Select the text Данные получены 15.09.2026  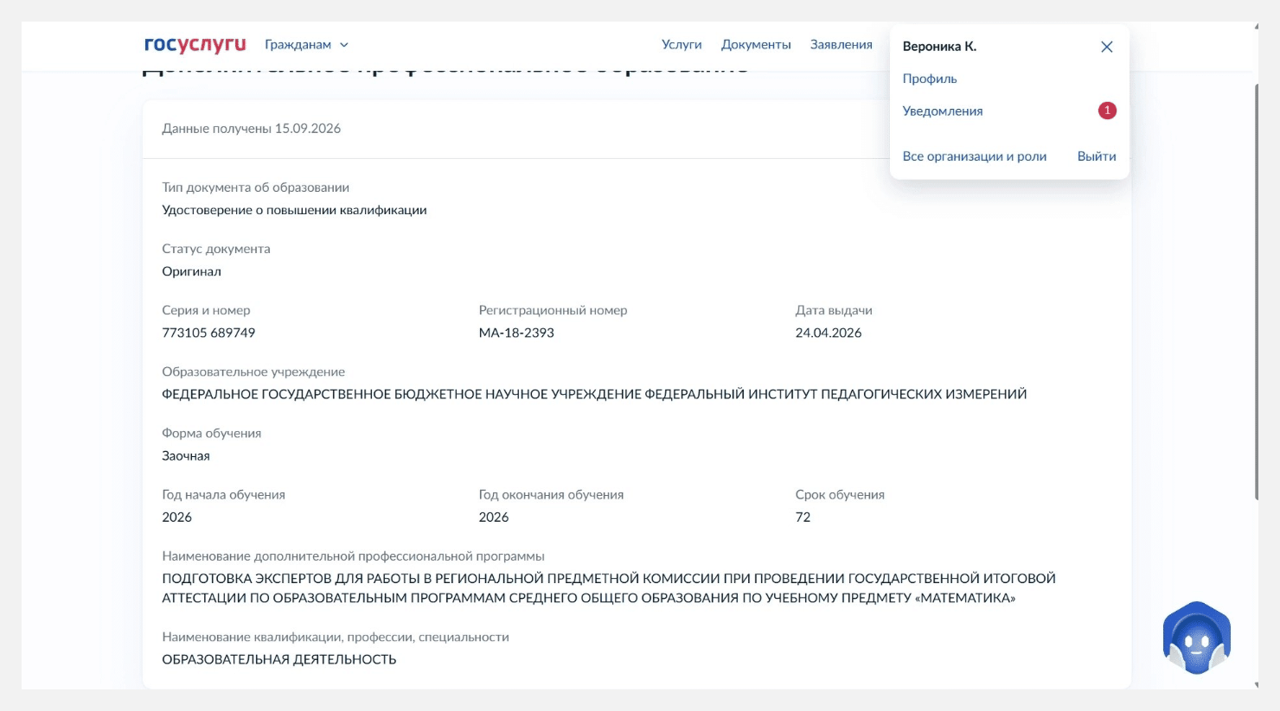coord(251,129)
